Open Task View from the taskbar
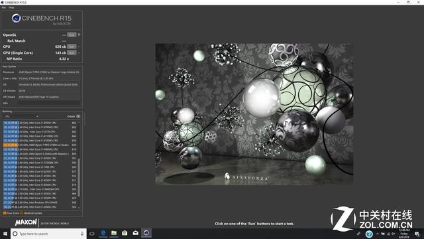The width and height of the screenshot is (424, 239). (92, 233)
